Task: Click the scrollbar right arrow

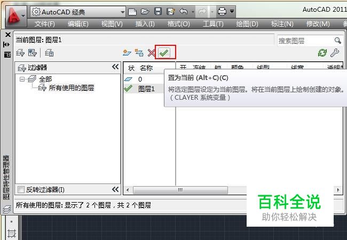Action: tap(338, 190)
